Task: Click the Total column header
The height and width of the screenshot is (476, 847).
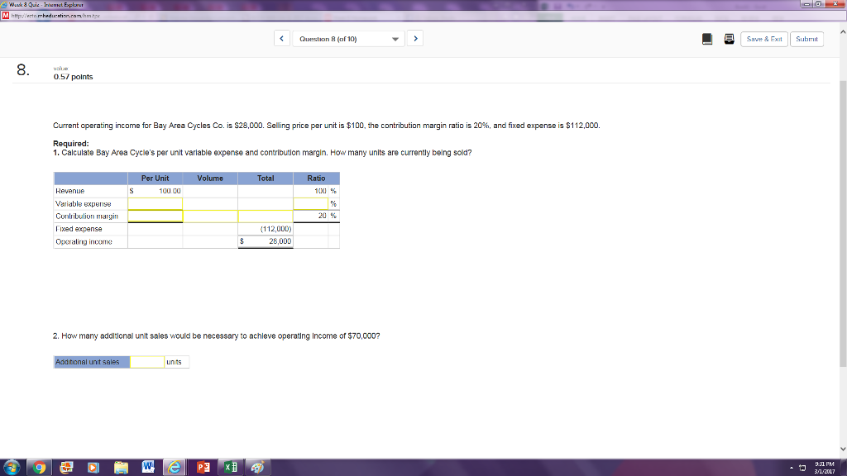Action: tap(266, 178)
